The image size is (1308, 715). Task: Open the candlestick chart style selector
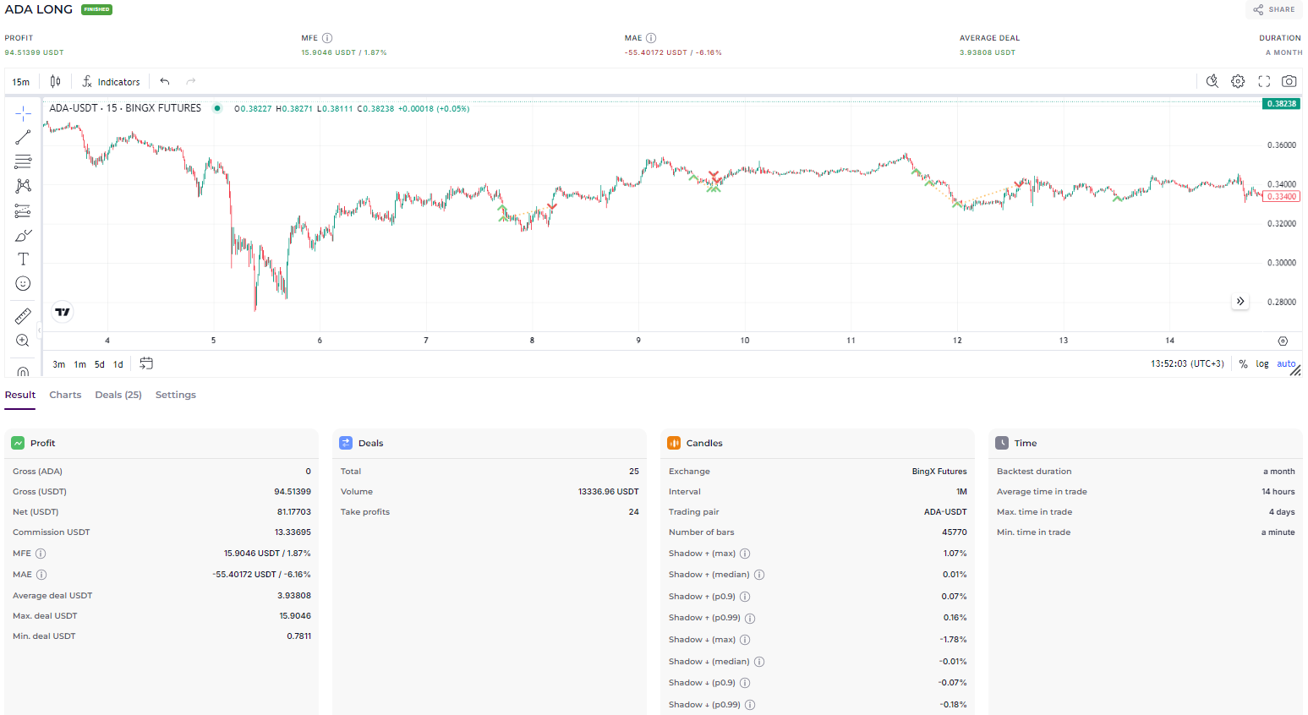(55, 82)
